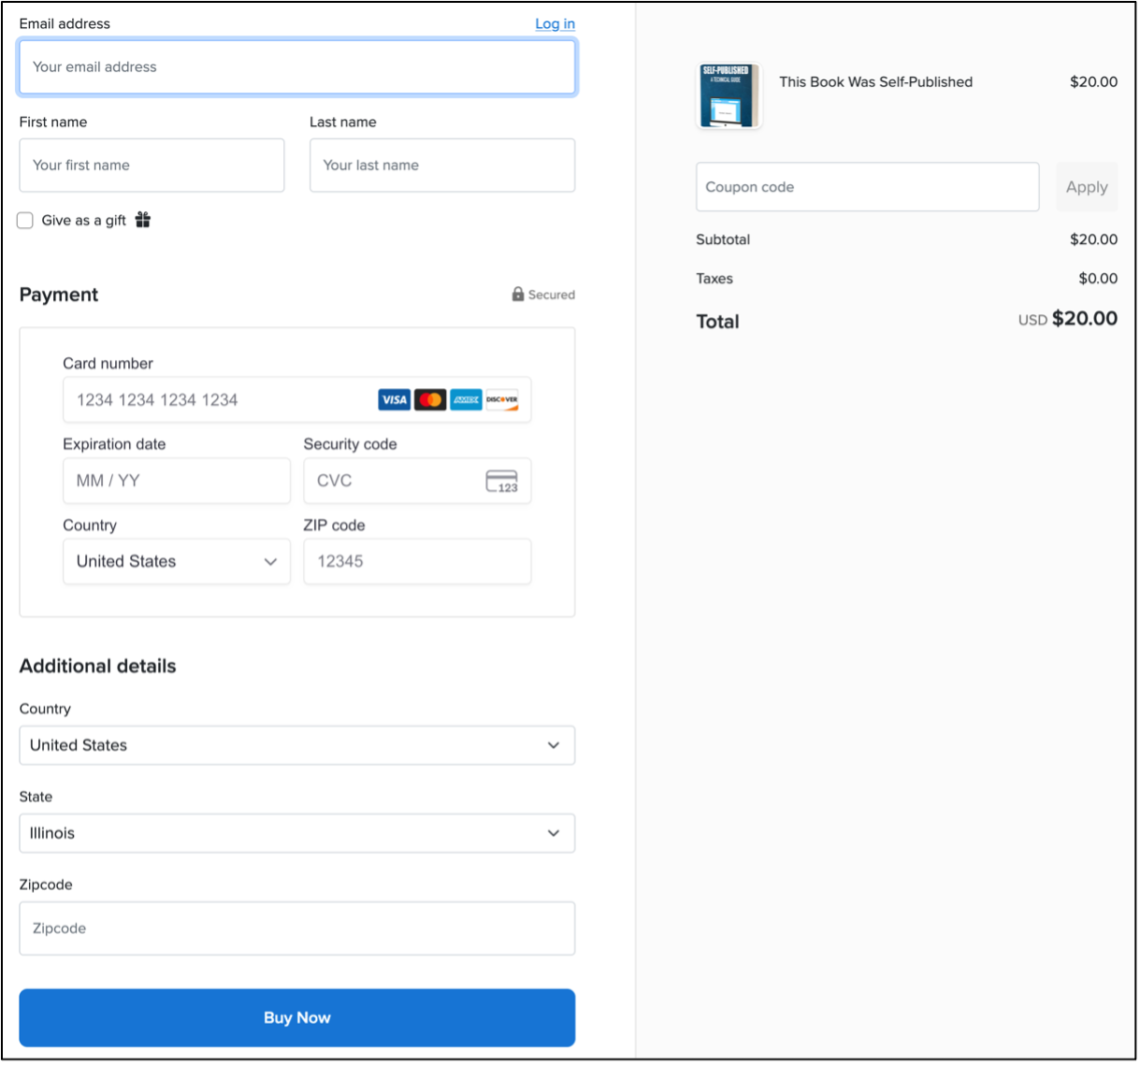Screen dimensions: 1140x1065
Task: Focus the Card number field
Action: (296, 400)
